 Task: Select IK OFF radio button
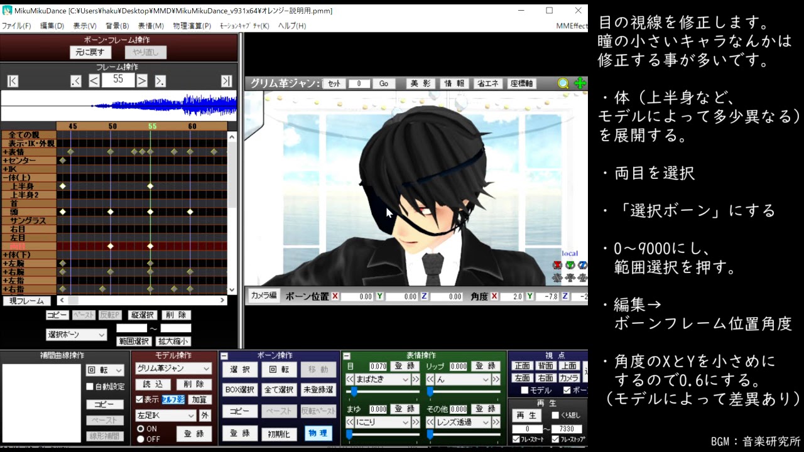pyautogui.click(x=141, y=439)
